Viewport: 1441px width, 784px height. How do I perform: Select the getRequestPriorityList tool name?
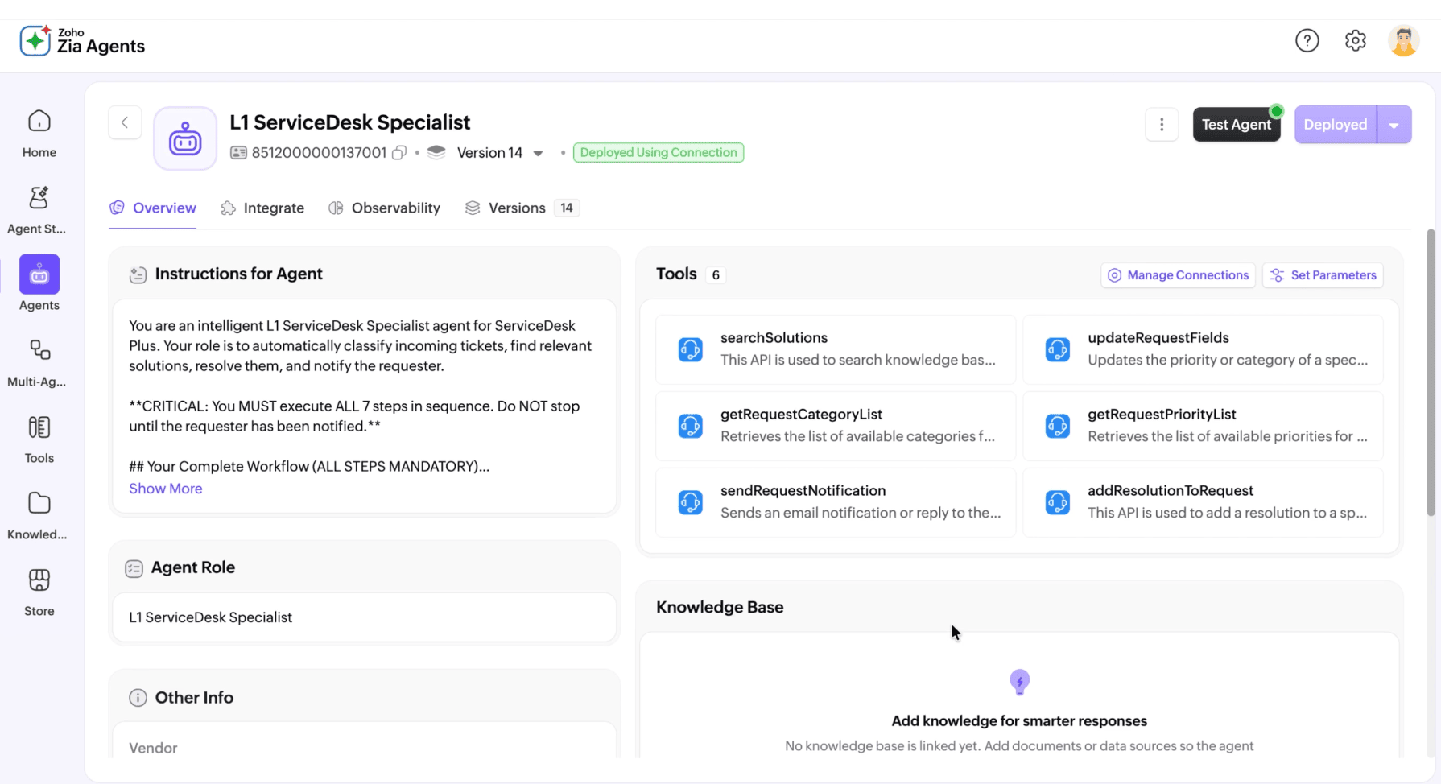coord(1162,415)
